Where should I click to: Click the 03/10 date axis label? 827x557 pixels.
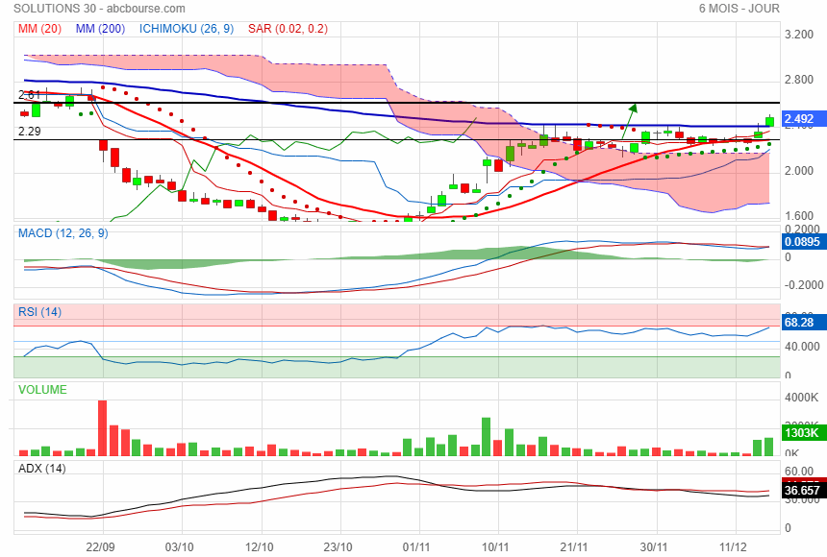[179, 546]
